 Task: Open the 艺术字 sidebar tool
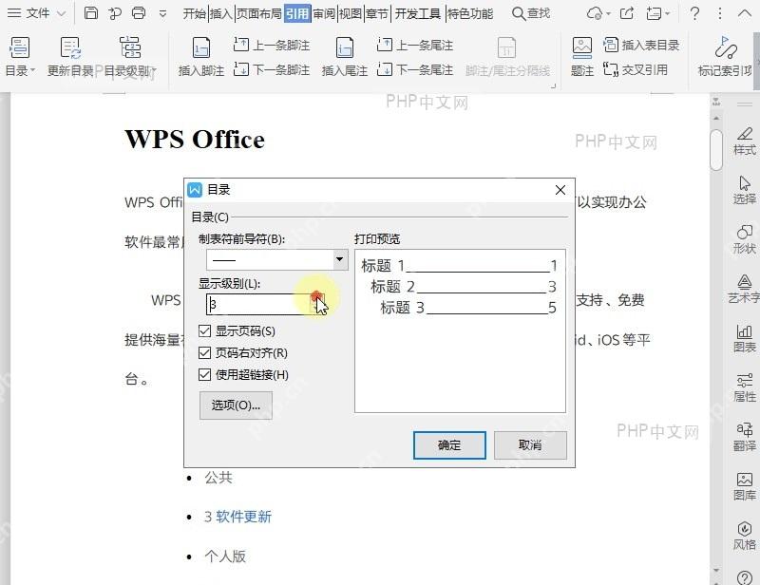pos(745,289)
